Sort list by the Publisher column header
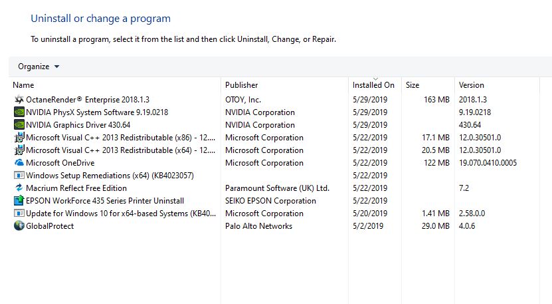Image resolution: width=552 pixels, height=304 pixels. [x=241, y=85]
